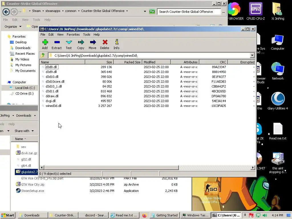Image resolution: width=292 pixels, height=219 pixels.
Task: Switch to Windows Task Manager taskbar button
Action: click(x=196, y=215)
